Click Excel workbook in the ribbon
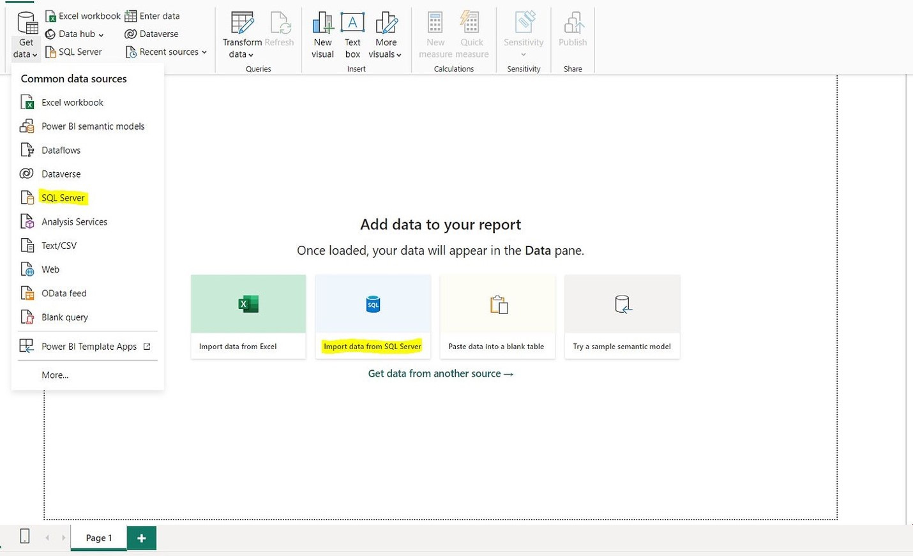 pyautogui.click(x=82, y=16)
